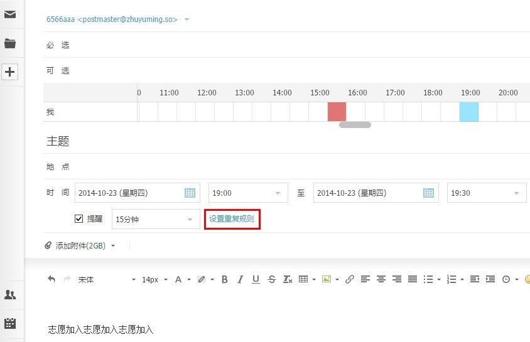The width and height of the screenshot is (530, 342).
Task: Expand the 宋体 font family dropdown
Action: tap(133, 280)
